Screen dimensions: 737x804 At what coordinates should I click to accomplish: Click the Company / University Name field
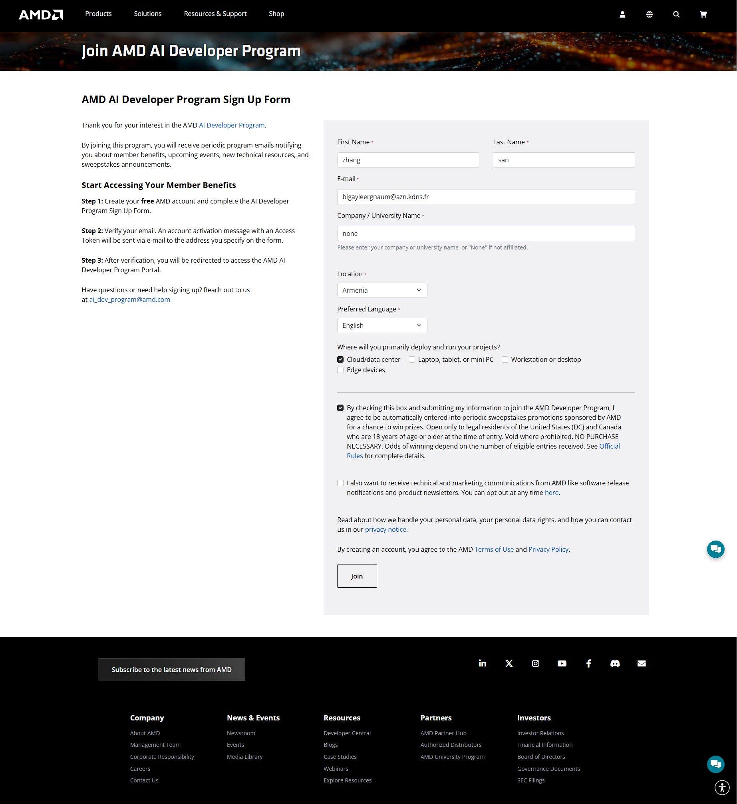pos(486,233)
